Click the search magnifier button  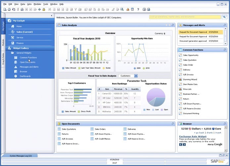[x=224, y=17]
